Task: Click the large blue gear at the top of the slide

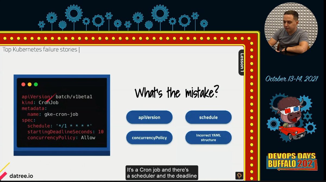Action: [x=74, y=13]
